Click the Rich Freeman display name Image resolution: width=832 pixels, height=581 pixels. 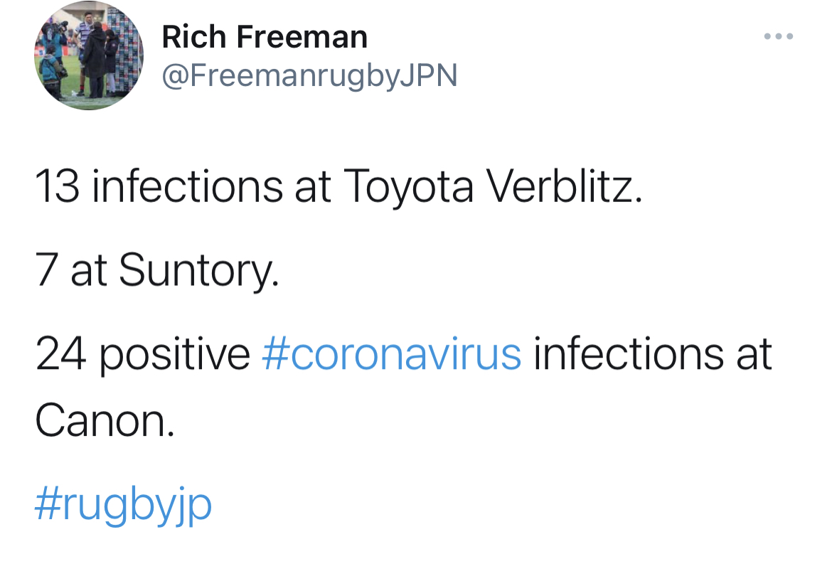265,36
